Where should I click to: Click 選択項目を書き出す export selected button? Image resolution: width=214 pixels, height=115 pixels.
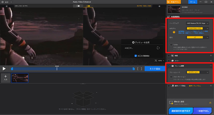[181, 111]
